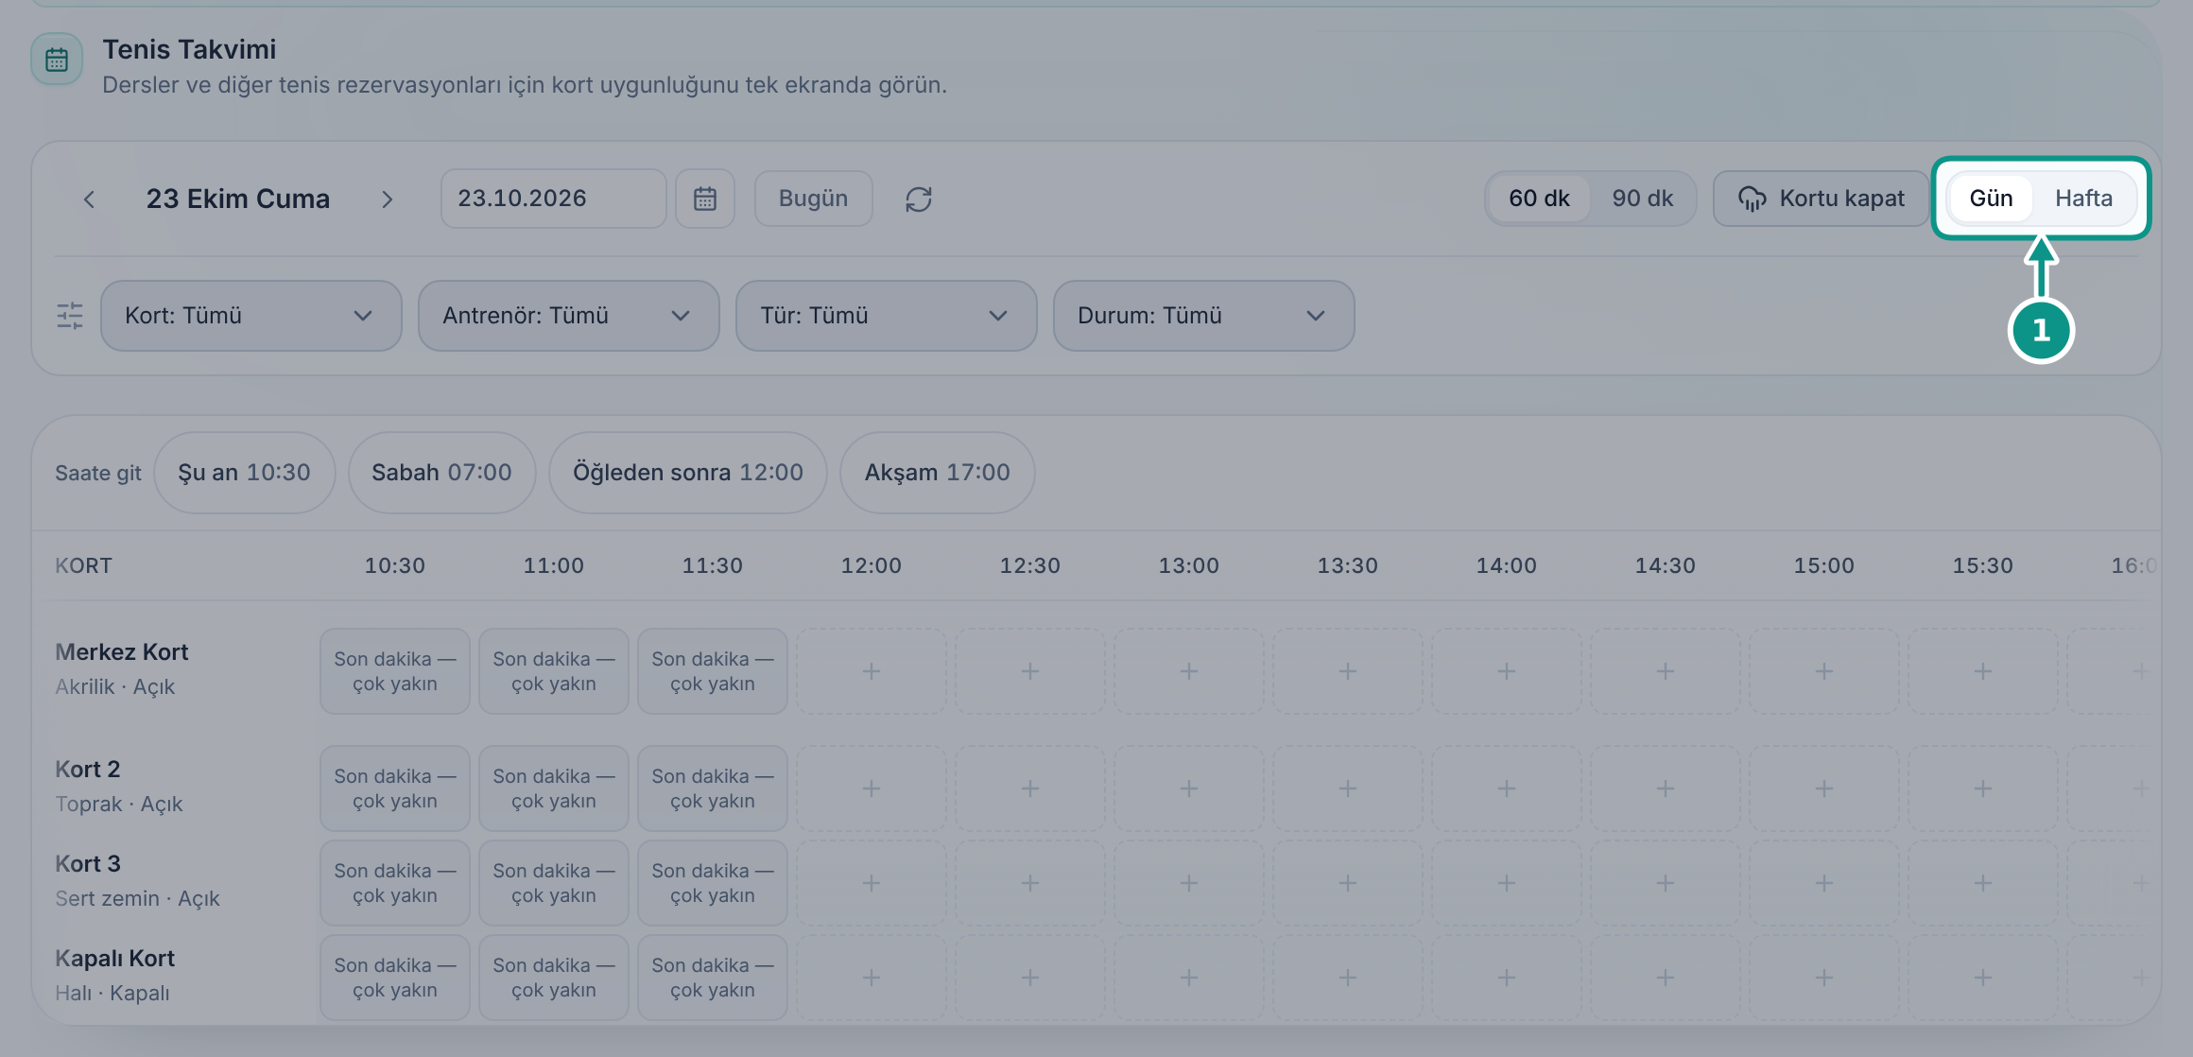Go to previous day arrow
The width and height of the screenshot is (2193, 1057).
coord(89,199)
